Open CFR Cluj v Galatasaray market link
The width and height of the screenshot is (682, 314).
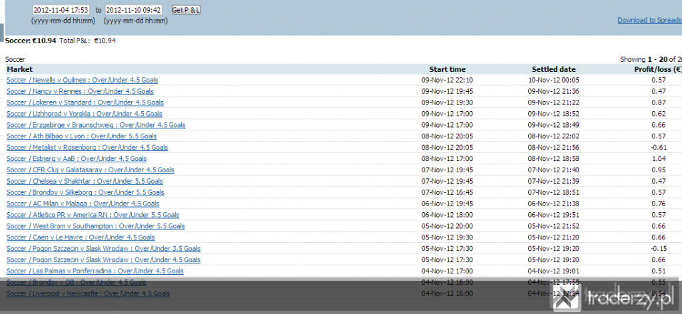tap(91, 170)
